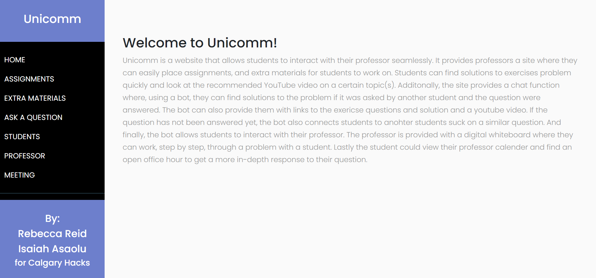Click the "By:" label in the sidebar footer
This screenshot has height=278, width=596.
point(52,218)
